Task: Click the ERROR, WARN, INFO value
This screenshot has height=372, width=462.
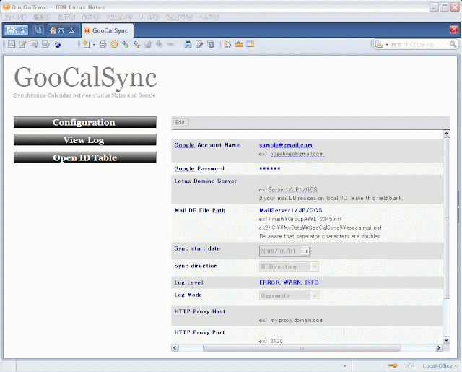Action: tap(289, 282)
